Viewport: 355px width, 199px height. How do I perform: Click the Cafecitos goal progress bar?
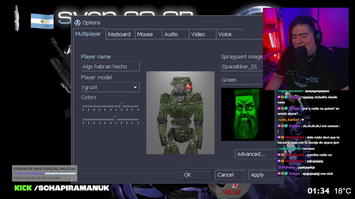[45, 174]
